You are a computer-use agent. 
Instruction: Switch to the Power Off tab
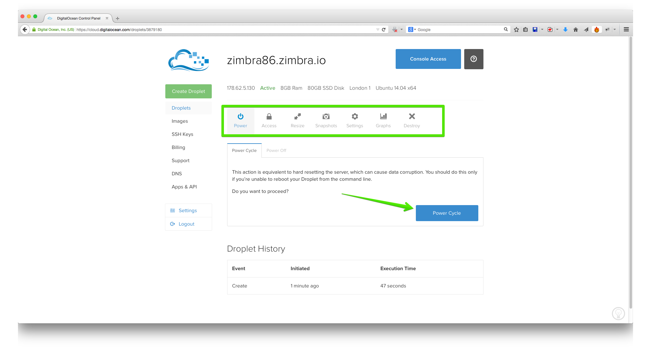tap(276, 151)
